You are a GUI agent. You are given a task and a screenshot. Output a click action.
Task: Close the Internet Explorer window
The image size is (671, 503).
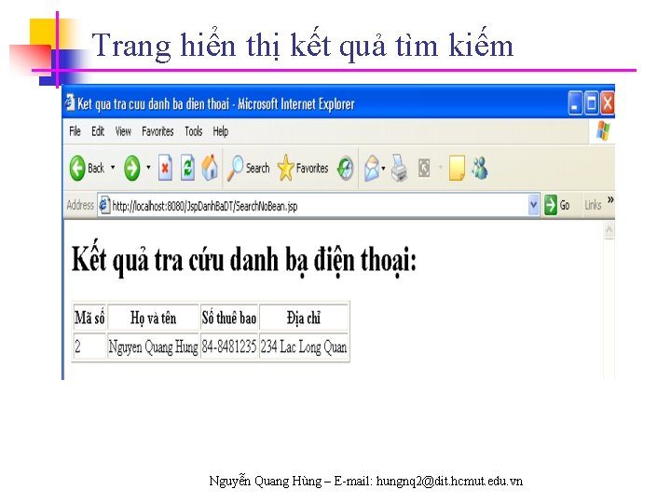tap(608, 103)
